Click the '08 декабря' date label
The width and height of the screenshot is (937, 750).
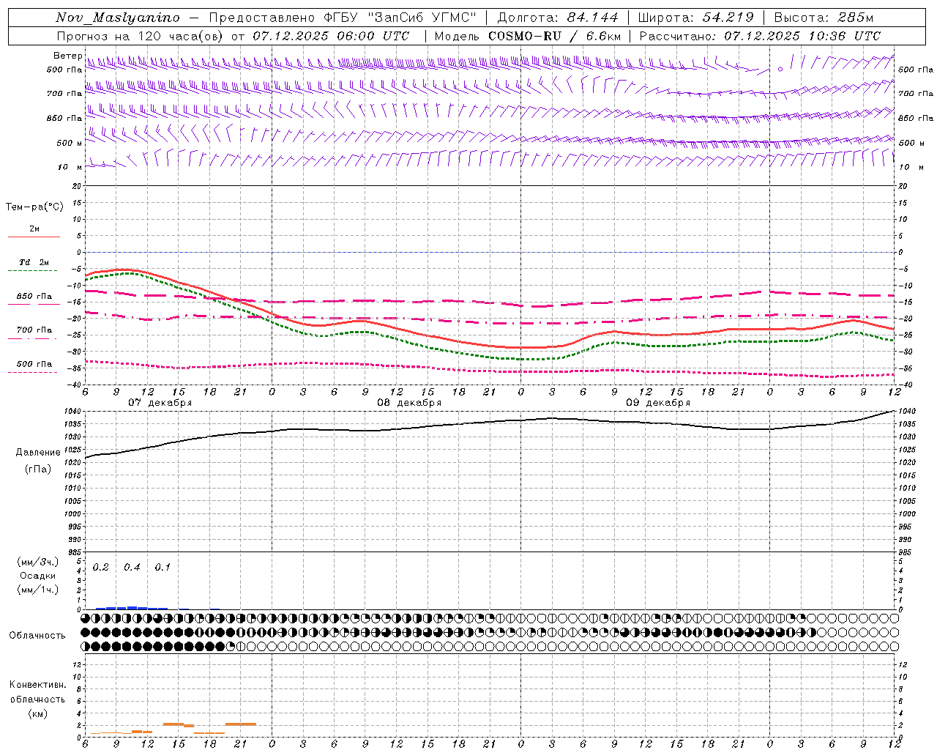409,403
